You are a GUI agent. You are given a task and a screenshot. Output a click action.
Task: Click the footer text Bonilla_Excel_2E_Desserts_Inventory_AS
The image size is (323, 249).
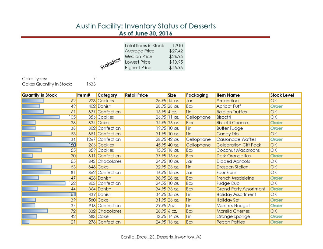tap(161, 237)
